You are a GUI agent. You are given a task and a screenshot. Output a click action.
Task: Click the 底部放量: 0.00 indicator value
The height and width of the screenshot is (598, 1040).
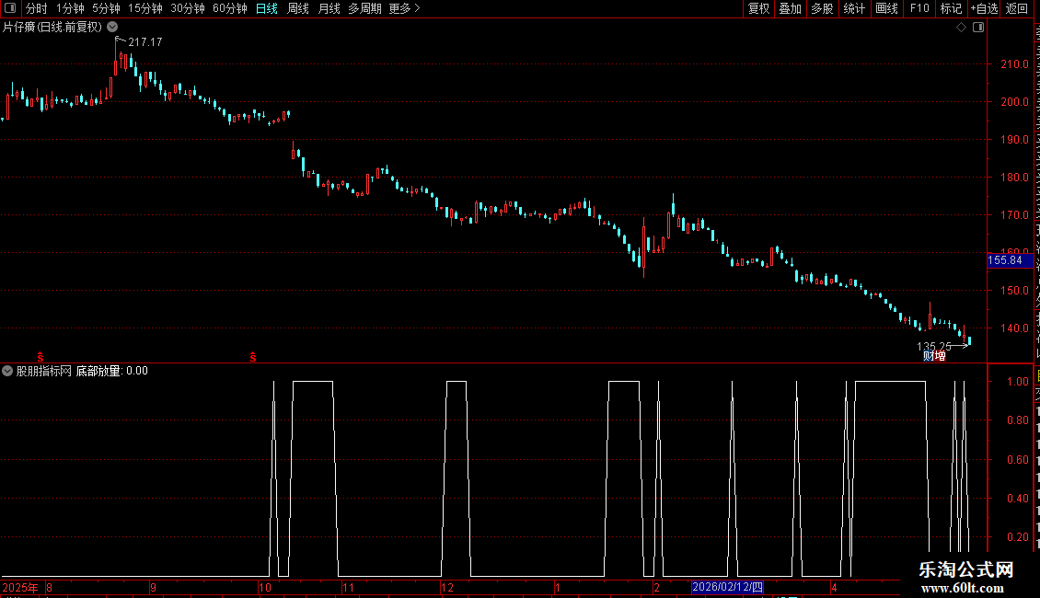pyautogui.click(x=112, y=371)
